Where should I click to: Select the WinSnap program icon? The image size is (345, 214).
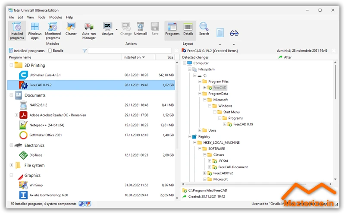pos(23,185)
